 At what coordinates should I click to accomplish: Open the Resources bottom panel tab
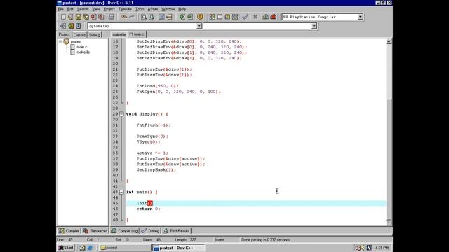95,231
